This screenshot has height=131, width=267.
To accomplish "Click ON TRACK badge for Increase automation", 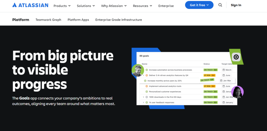I will click(210, 70).
